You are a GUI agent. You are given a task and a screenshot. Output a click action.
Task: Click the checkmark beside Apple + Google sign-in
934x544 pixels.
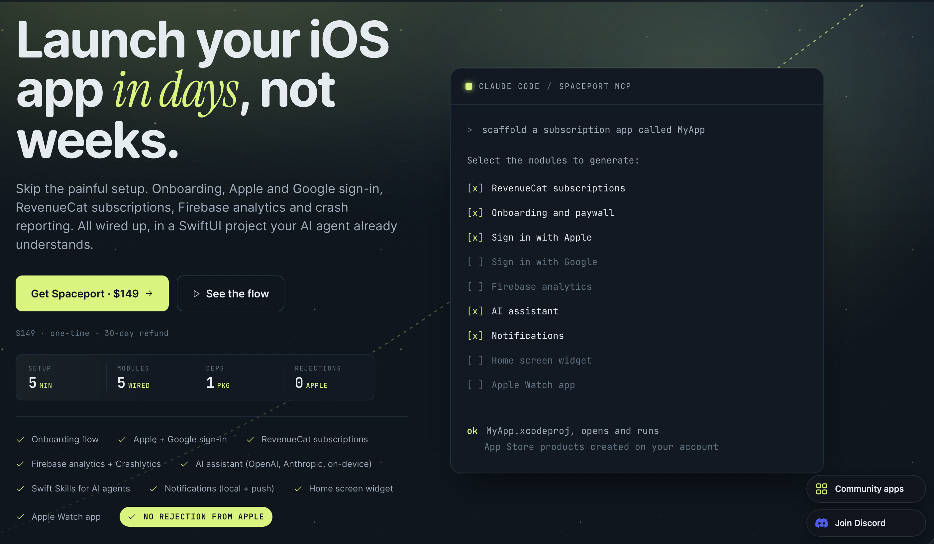coord(122,440)
